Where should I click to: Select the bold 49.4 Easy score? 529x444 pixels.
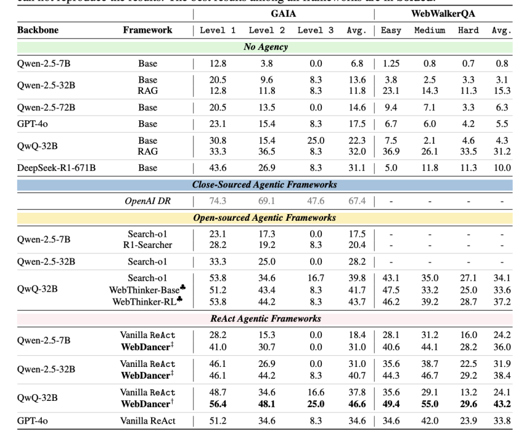tap(391, 404)
